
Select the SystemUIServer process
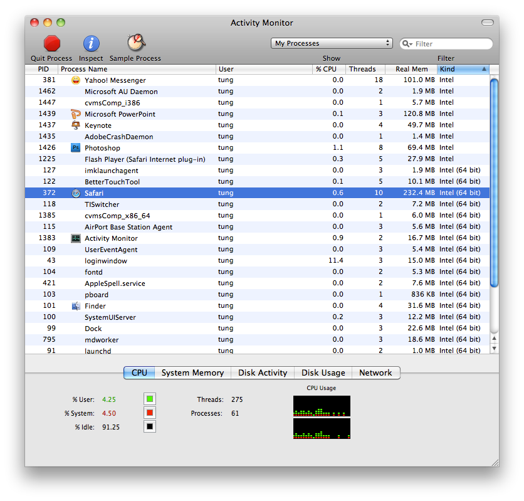(258, 317)
